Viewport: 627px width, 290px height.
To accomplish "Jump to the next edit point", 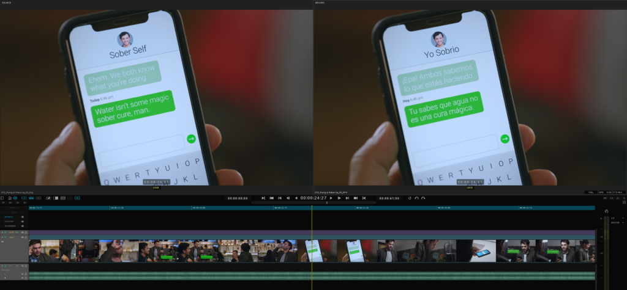I will coord(348,198).
